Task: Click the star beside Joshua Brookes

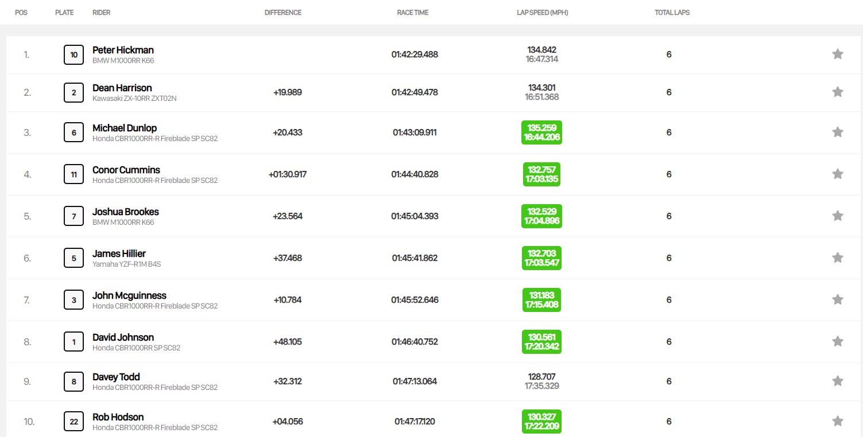Action: [837, 216]
